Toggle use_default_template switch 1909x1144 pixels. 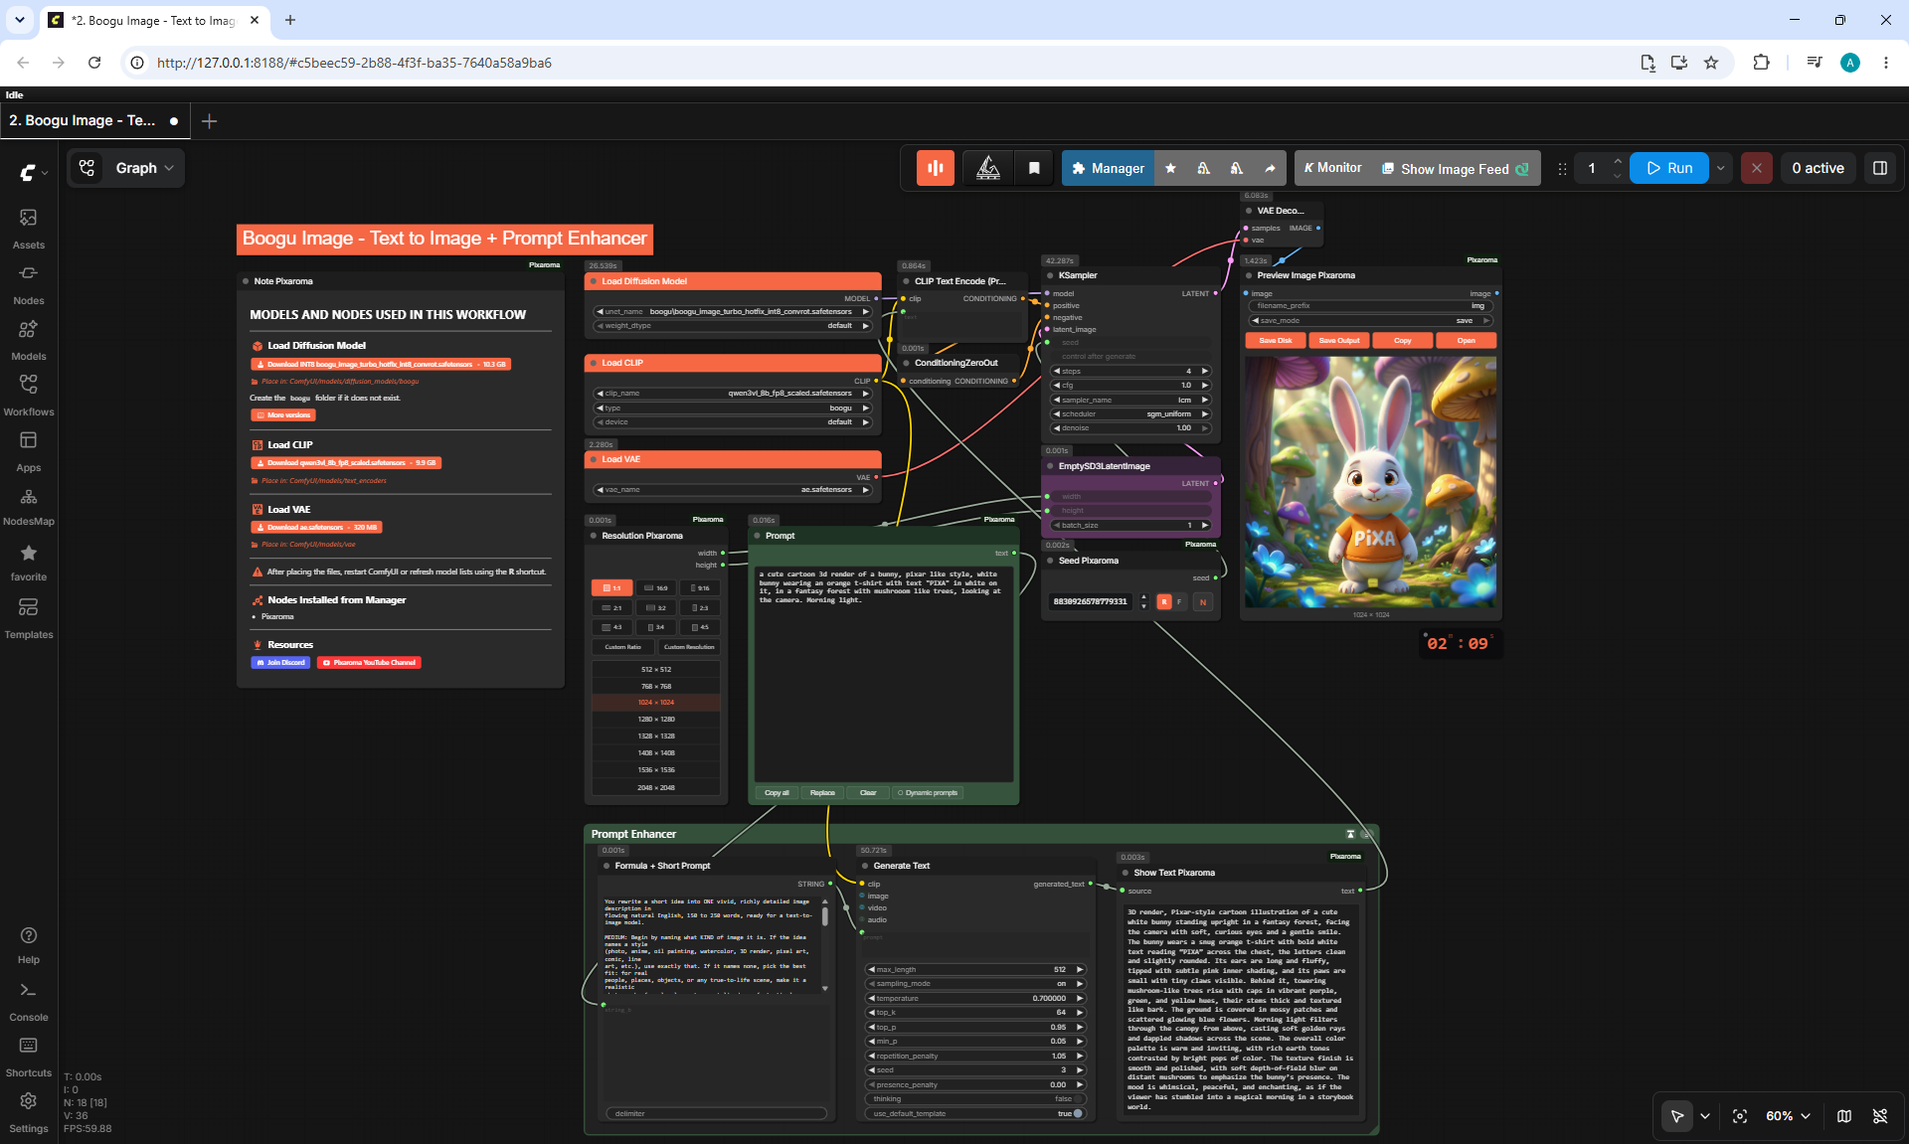click(x=976, y=1113)
